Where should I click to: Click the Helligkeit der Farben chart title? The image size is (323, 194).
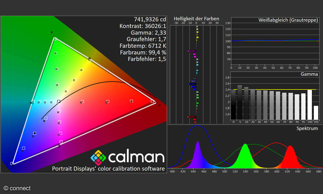(x=196, y=19)
